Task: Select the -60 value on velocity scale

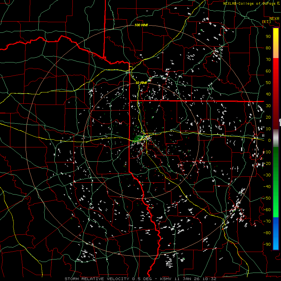Action: pyautogui.click(x=267, y=210)
